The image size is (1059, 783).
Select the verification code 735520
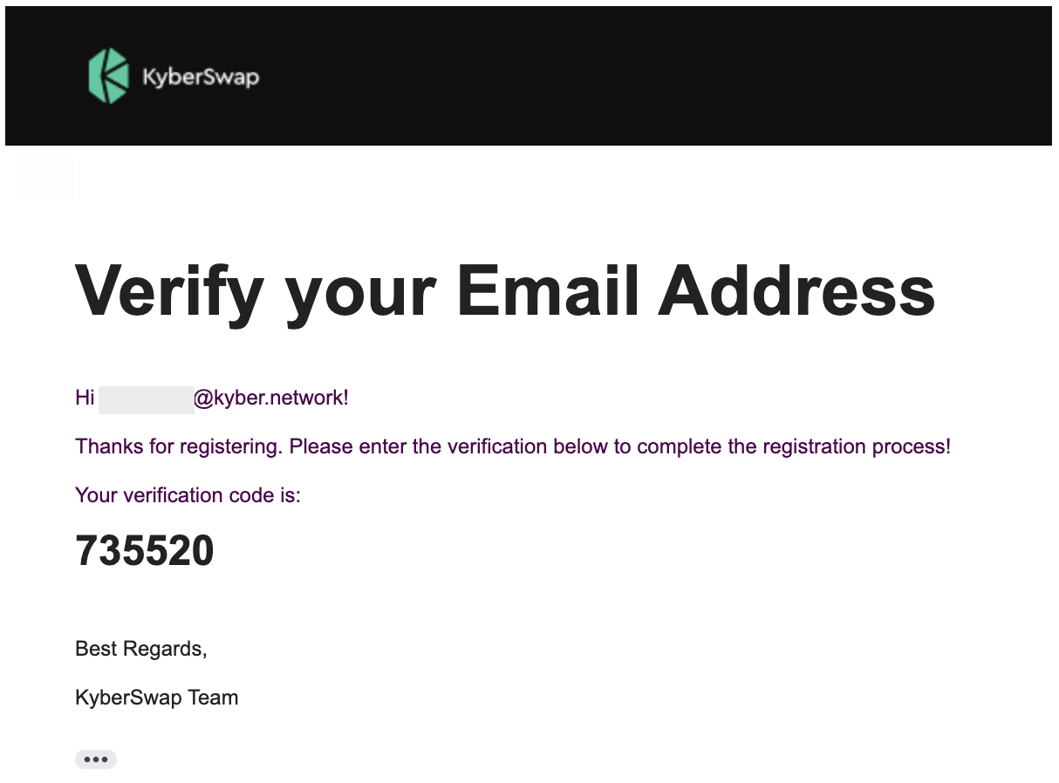[145, 550]
